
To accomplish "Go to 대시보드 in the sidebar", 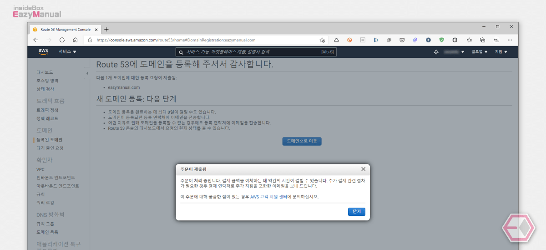I will pos(45,72).
